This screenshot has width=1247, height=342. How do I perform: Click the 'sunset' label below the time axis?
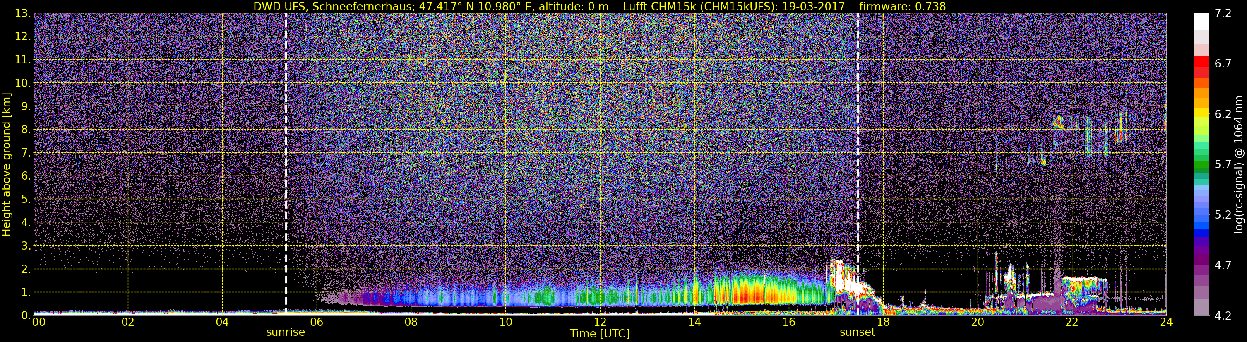click(x=857, y=332)
